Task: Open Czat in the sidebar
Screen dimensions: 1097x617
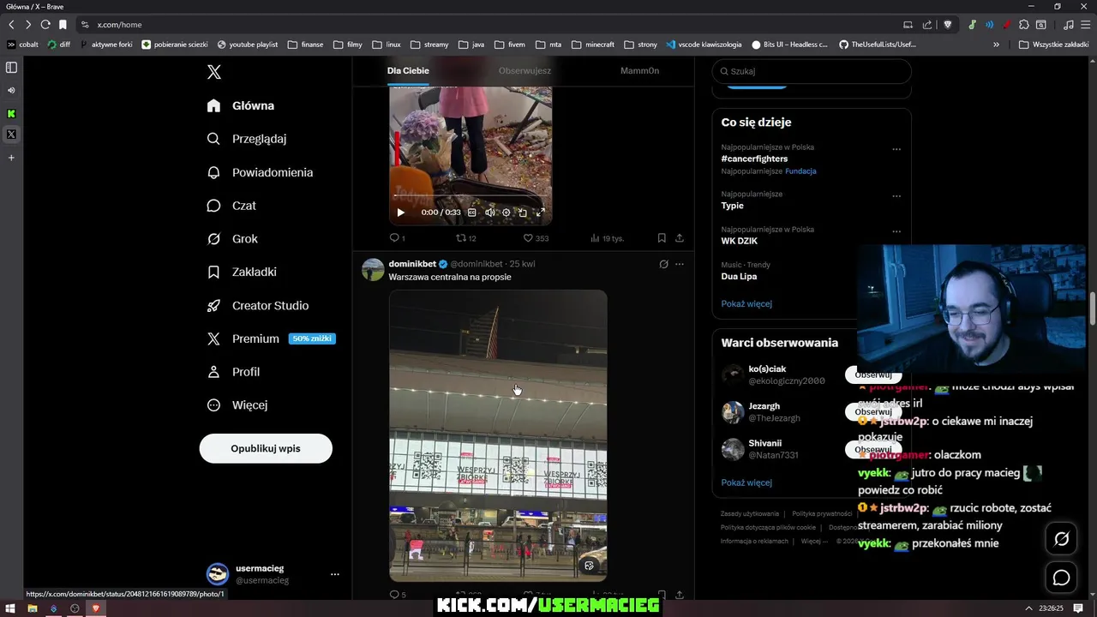Action: coord(231,206)
